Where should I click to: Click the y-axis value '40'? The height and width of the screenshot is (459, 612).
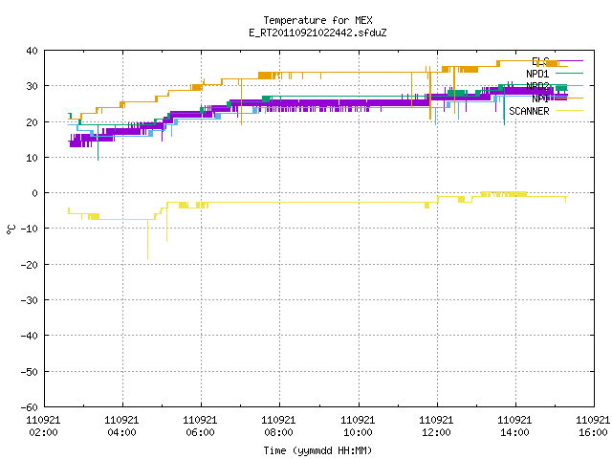click(x=32, y=51)
